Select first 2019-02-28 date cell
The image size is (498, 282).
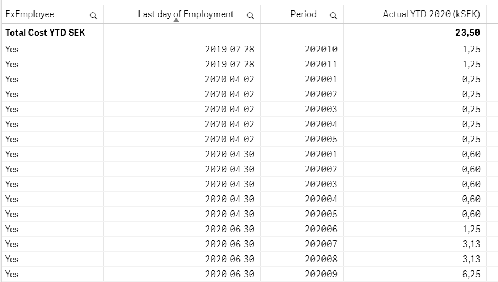pos(229,50)
